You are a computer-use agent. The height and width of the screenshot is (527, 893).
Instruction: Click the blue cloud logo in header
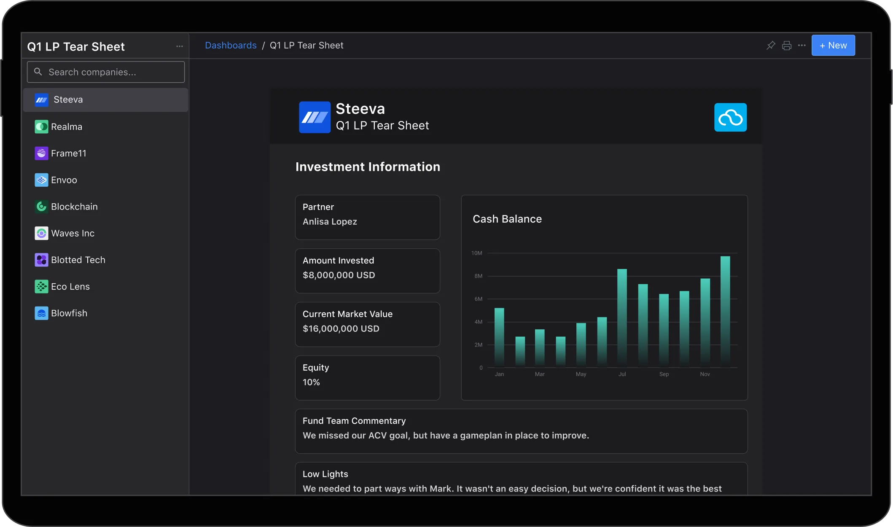(730, 117)
